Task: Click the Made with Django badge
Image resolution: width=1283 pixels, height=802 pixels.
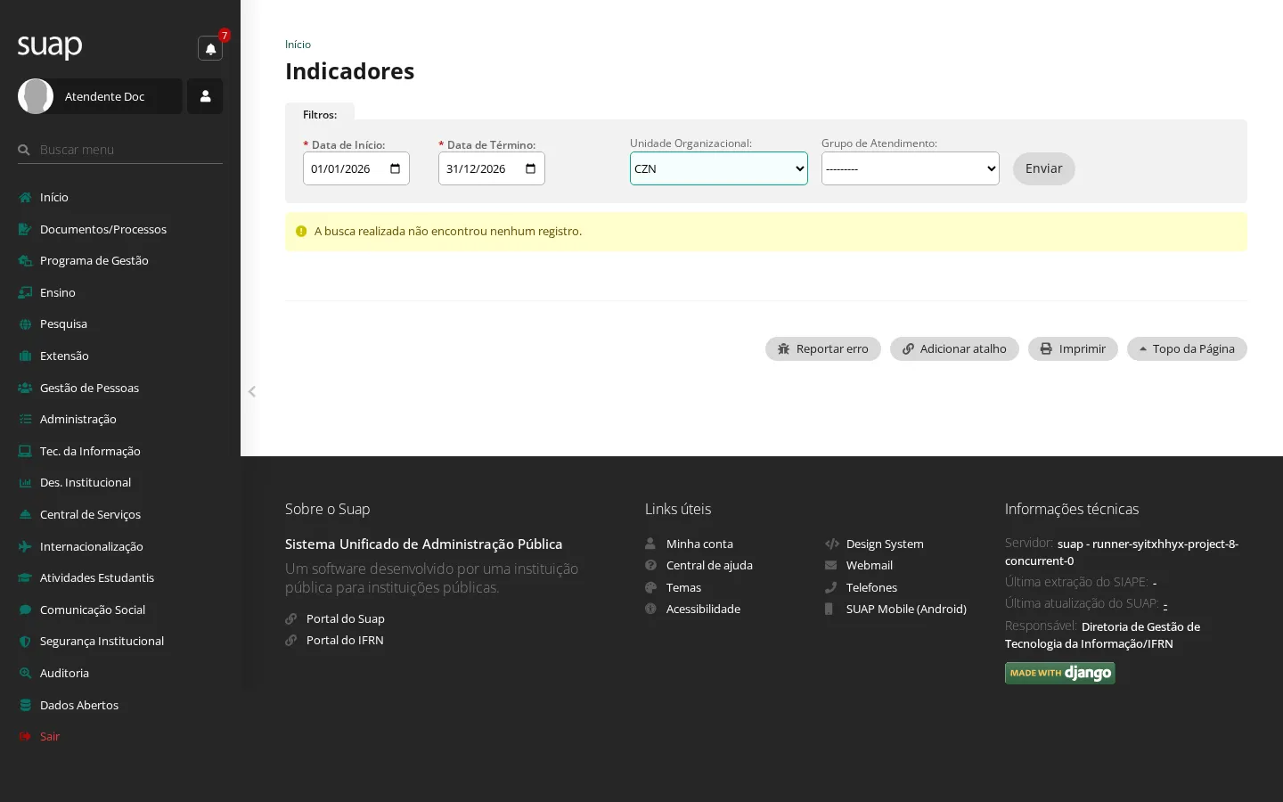Action: (1060, 673)
